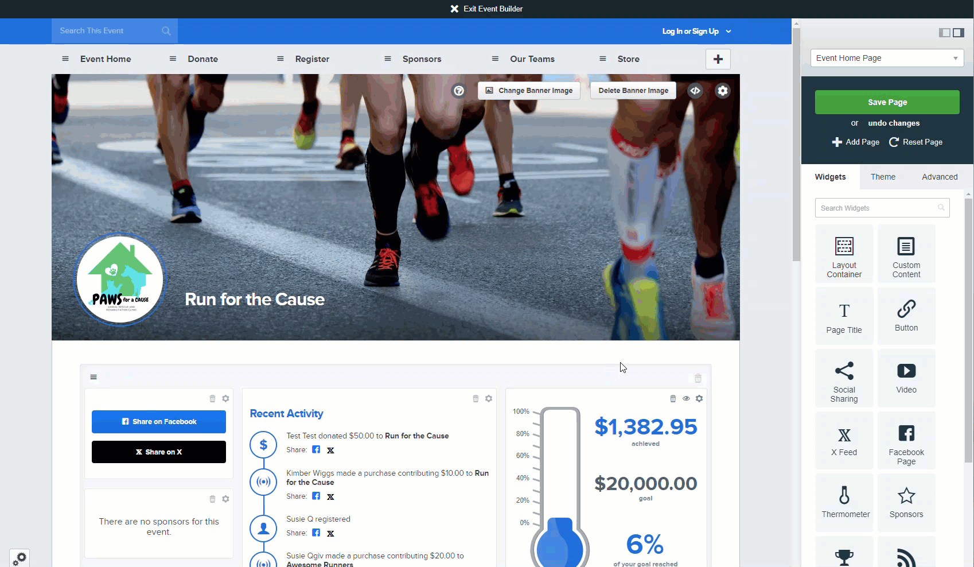The width and height of the screenshot is (974, 567).
Task: Select the Thermometer widget
Action: coord(844,503)
